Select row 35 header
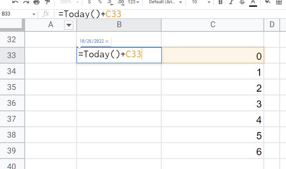The height and width of the screenshot is (169, 286). [x=12, y=87]
